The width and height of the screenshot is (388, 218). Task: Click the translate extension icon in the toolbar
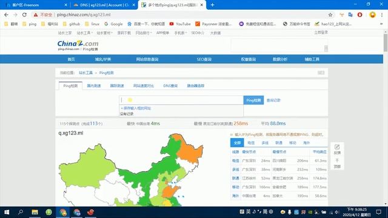[x=350, y=15]
